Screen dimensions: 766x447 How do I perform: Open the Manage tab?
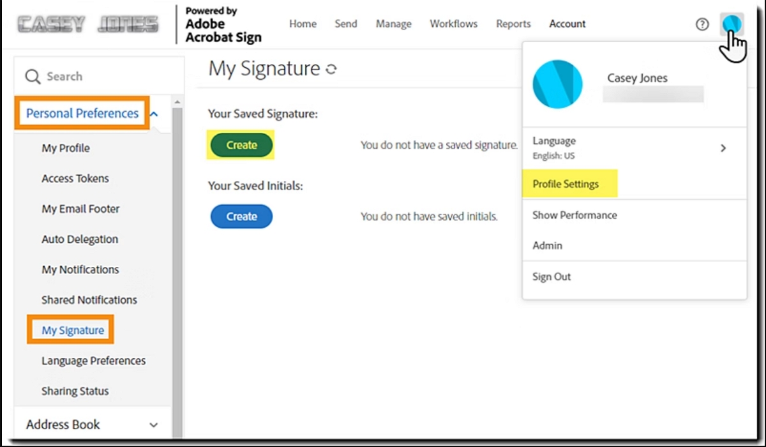393,24
